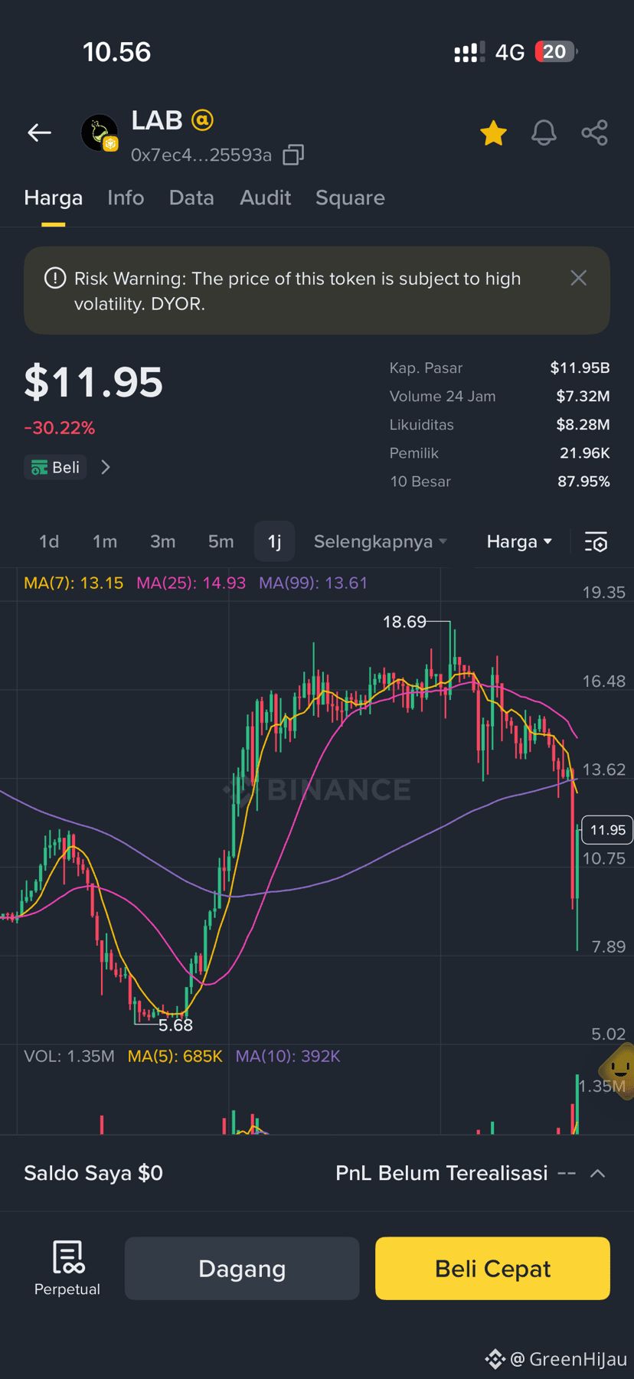Tap the volume MA(10): 392K label
Screen dimensions: 634x1379
[288, 1056]
